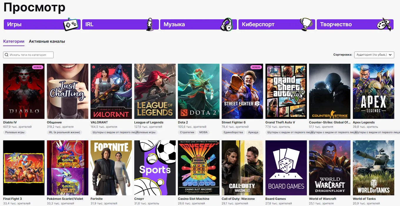The width and height of the screenshot is (400, 206).
Task: Open the Just Chatting cover thumbnail
Action: 68,91
